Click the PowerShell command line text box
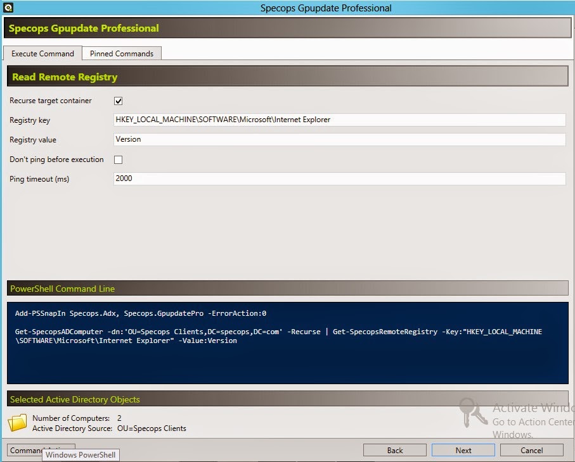 [x=288, y=343]
